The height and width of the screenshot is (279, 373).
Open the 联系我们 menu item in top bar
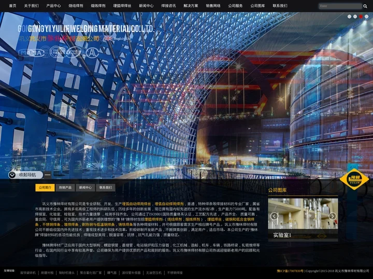click(280, 6)
